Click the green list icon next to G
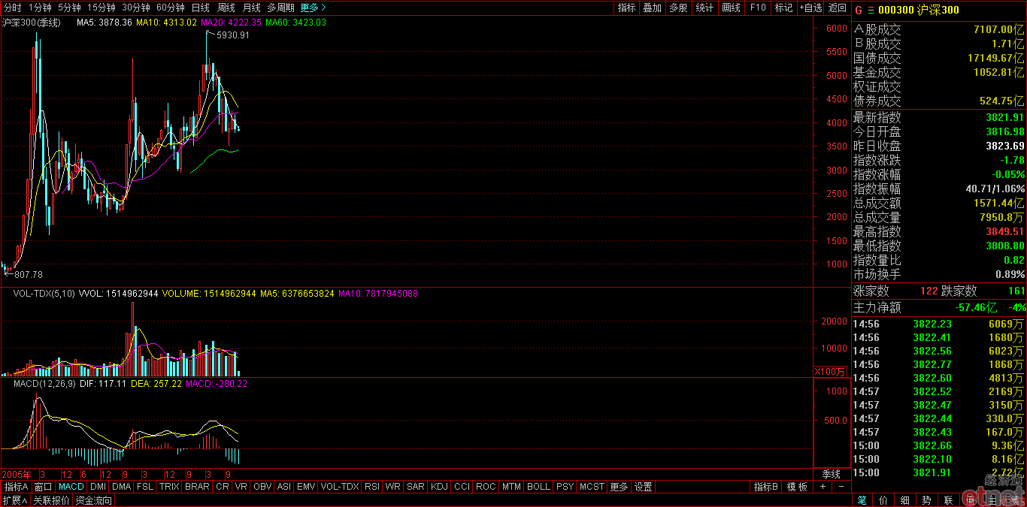The image size is (1027, 507). pyautogui.click(x=871, y=10)
